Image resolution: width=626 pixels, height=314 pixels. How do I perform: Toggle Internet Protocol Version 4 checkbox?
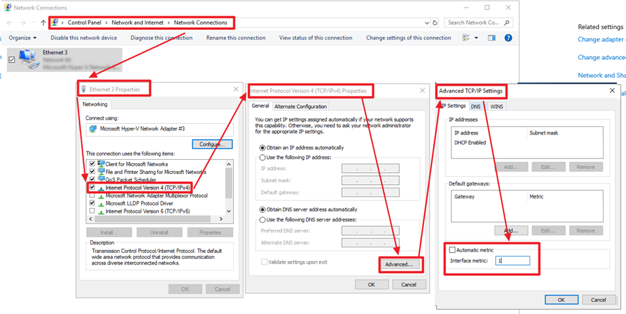pos(92,188)
